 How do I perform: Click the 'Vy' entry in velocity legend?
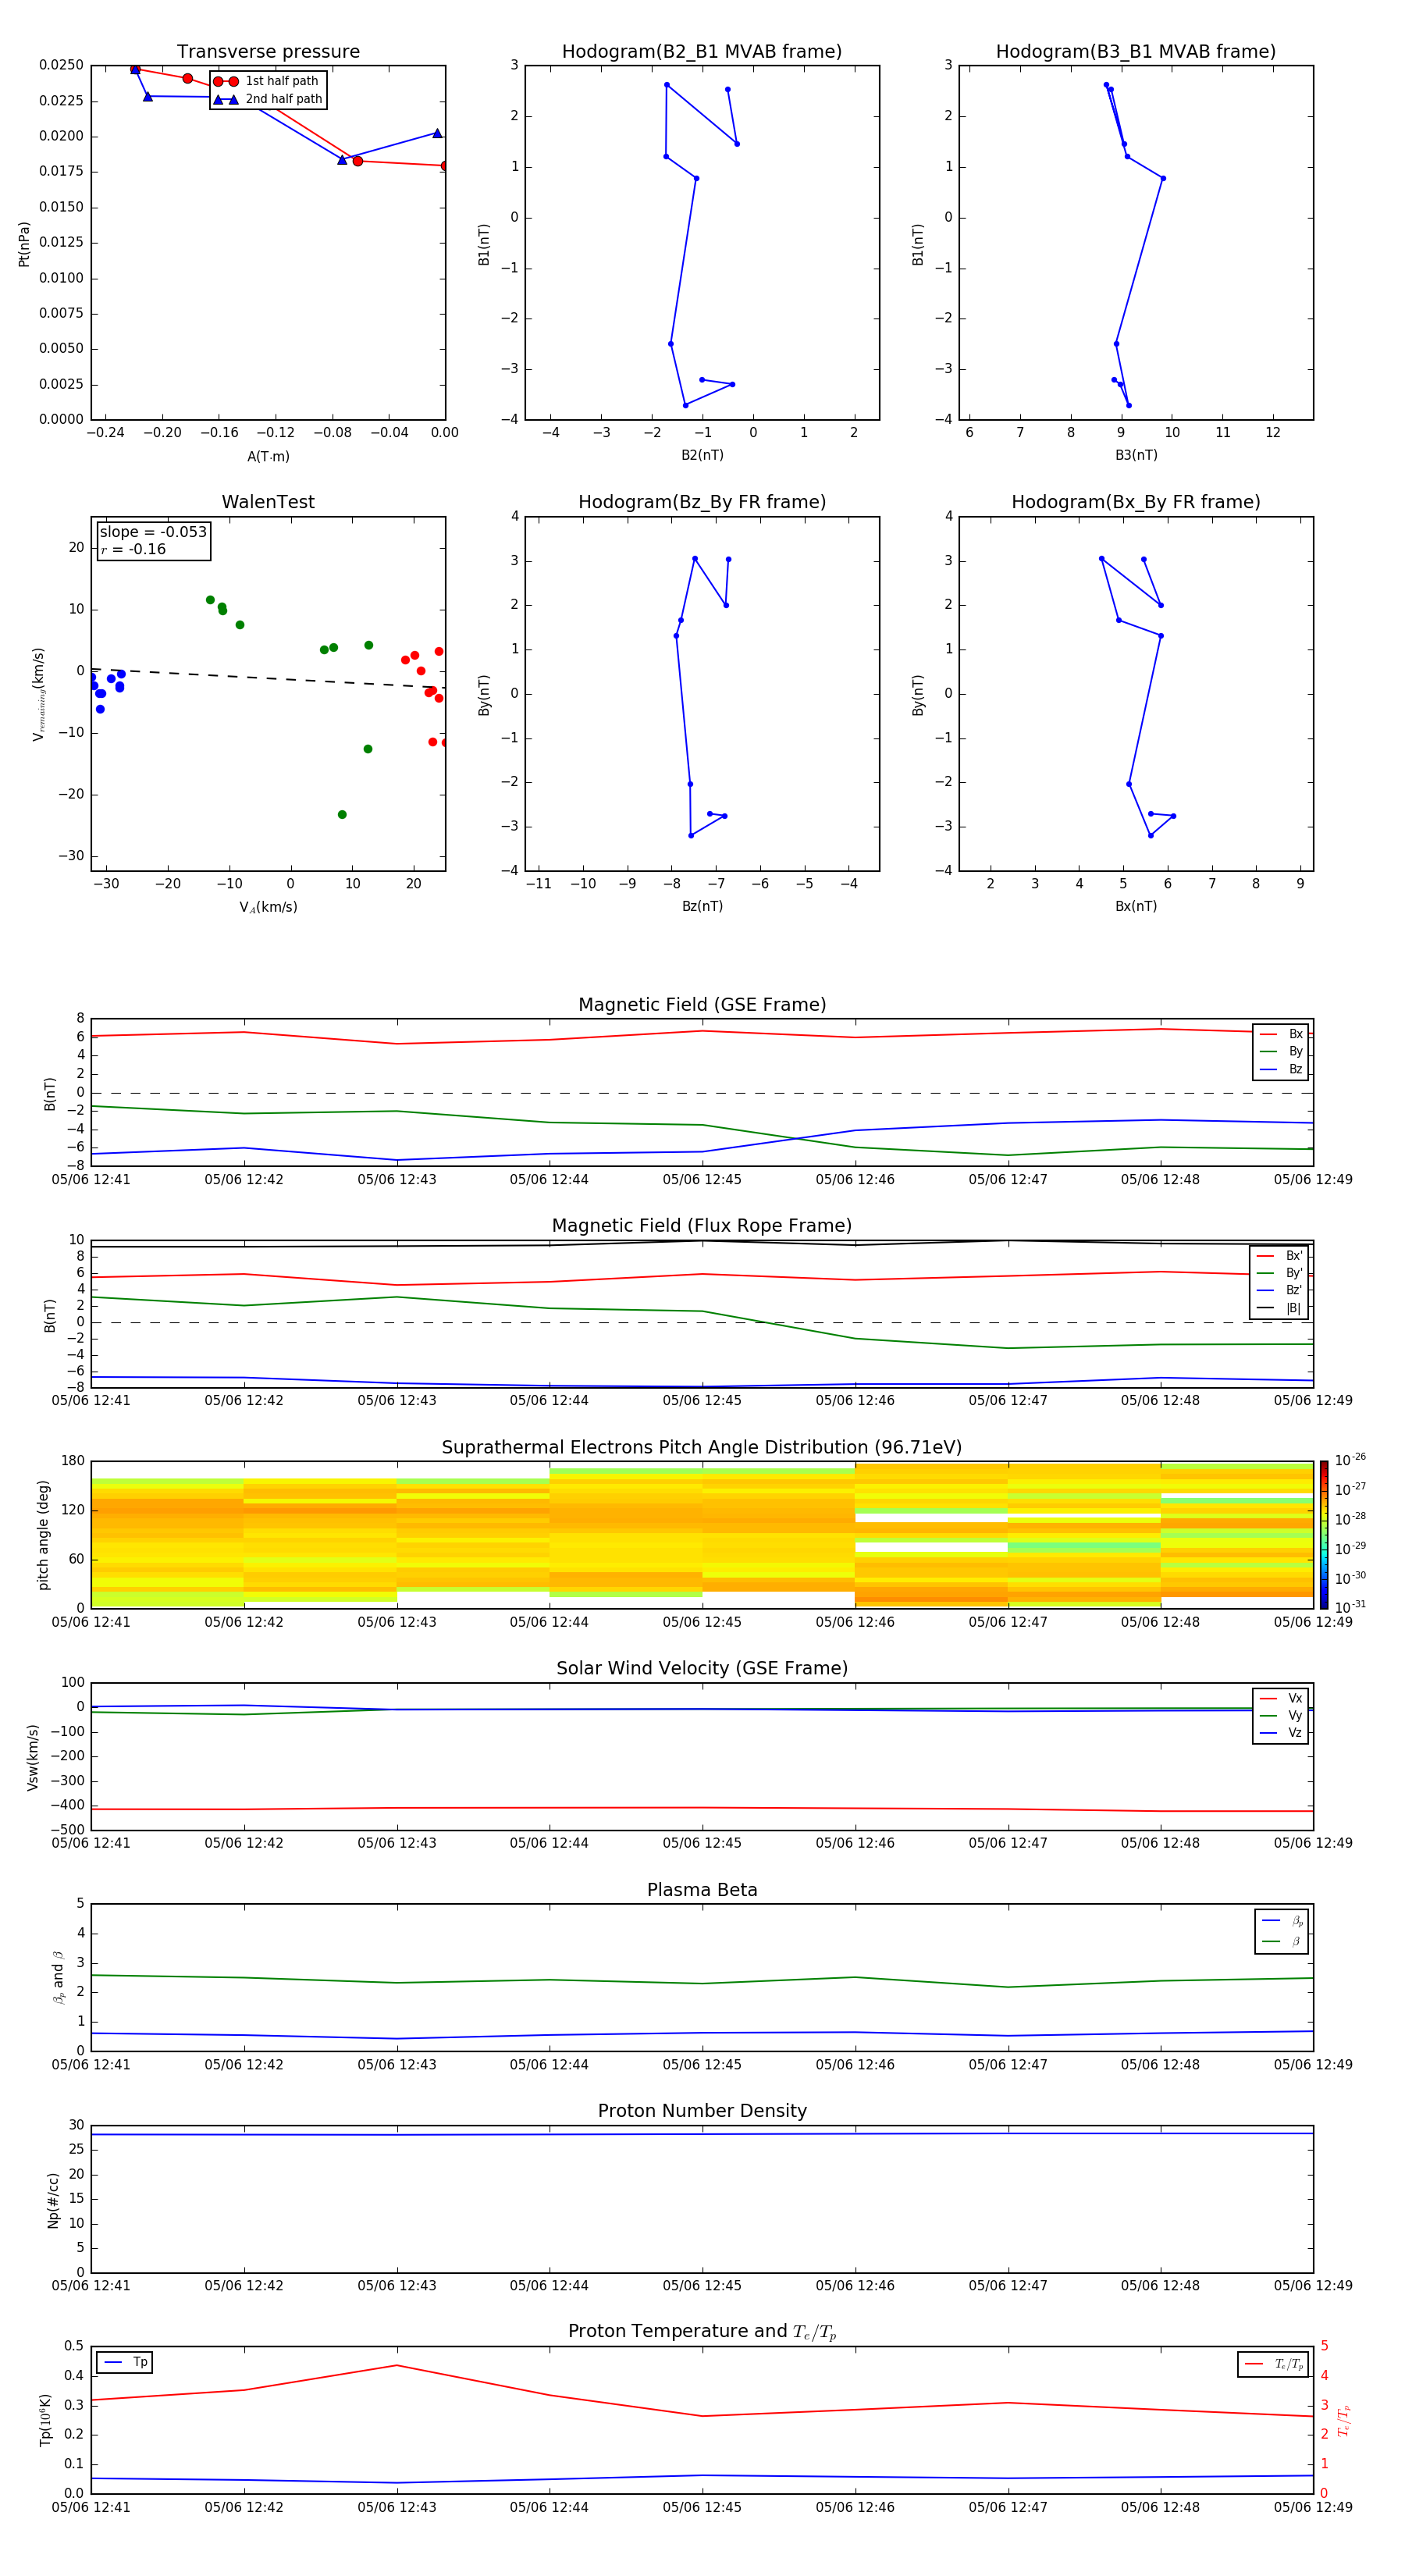1281,1715
